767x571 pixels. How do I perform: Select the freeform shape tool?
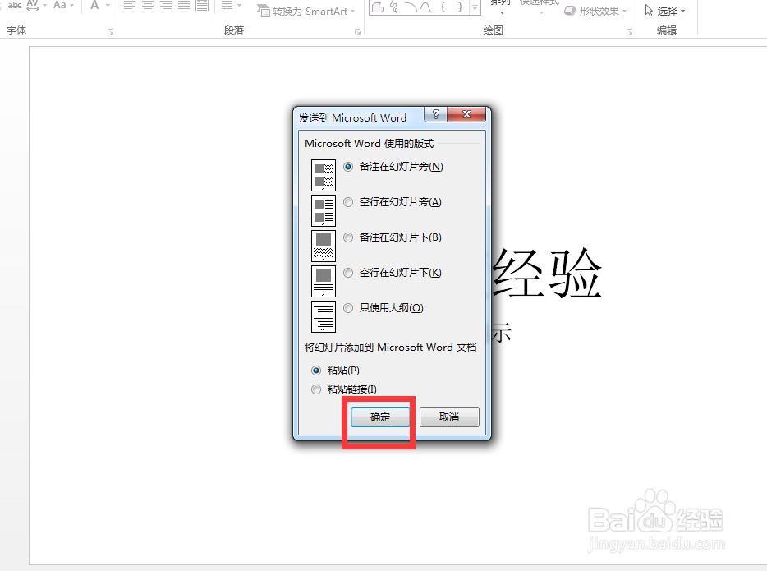378,7
